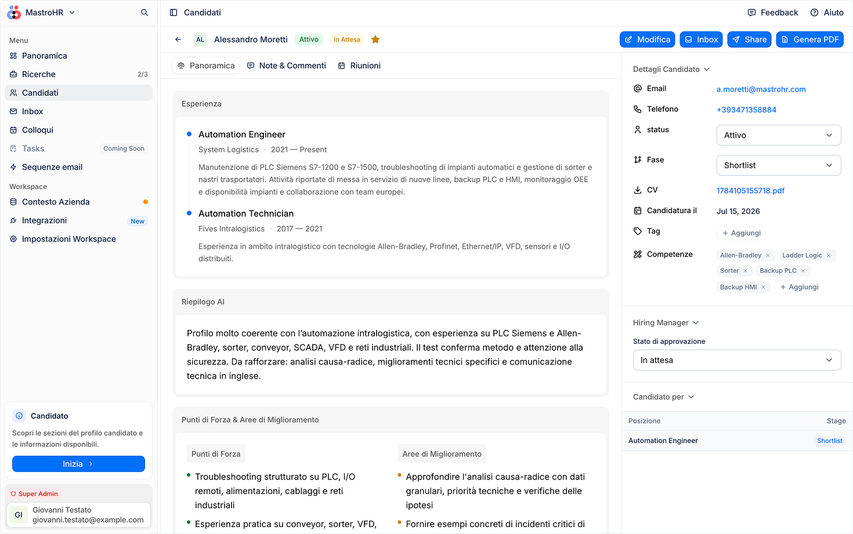The image size is (853, 534).
Task: Toggle the sidebar panel icon
Action: (x=174, y=13)
